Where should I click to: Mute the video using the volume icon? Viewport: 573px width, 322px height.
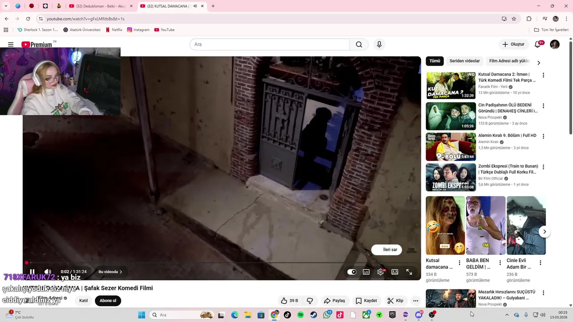[x=48, y=271]
